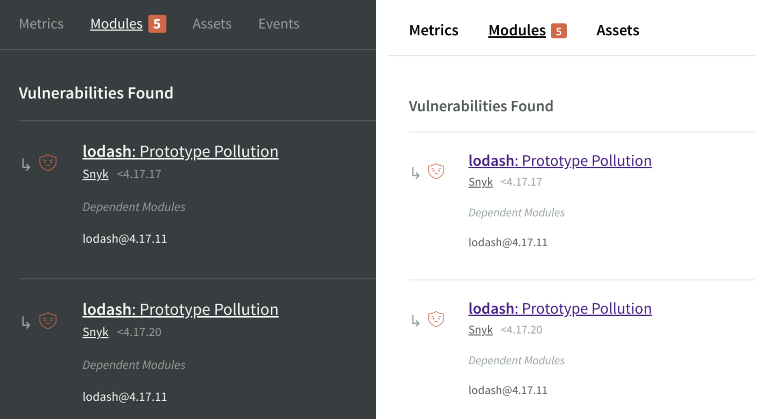The image size is (757, 419).
Task: Open first dark lodash Prototype Pollution link
Action: [x=180, y=151]
